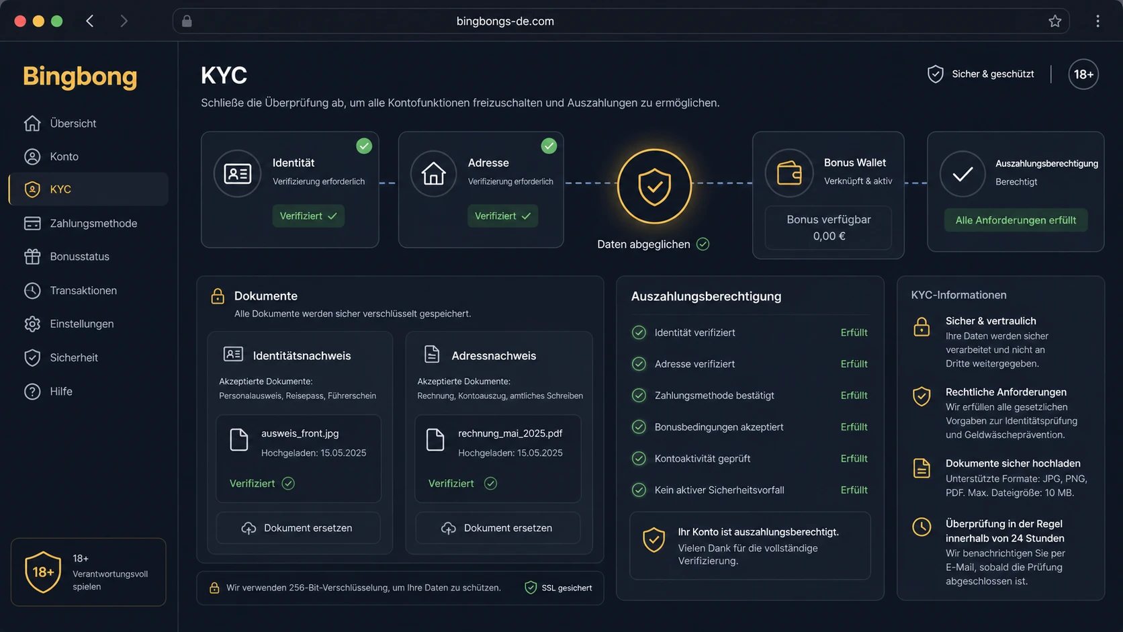This screenshot has width=1123, height=632.
Task: Click the SSL gesichert shield badge
Action: coord(558,588)
